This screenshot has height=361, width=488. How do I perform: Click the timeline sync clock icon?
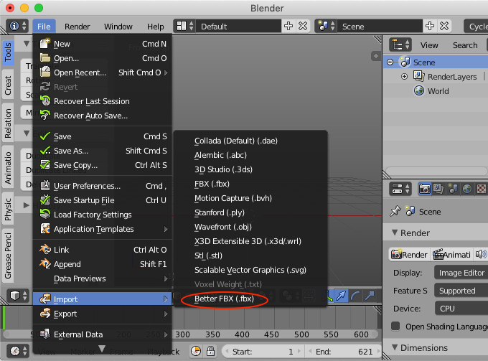click(196, 352)
